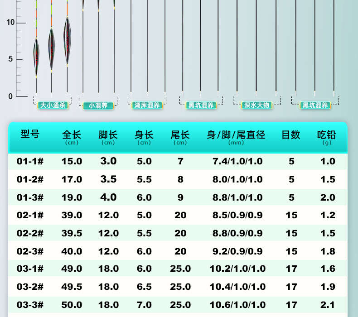The image size is (358, 317).
Task: Select lead weight 1.9 in row 03-2#
Action: (x=328, y=287)
